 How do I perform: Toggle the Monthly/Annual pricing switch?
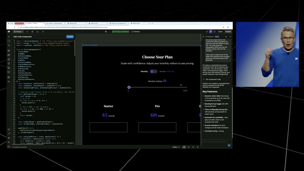coord(154,71)
